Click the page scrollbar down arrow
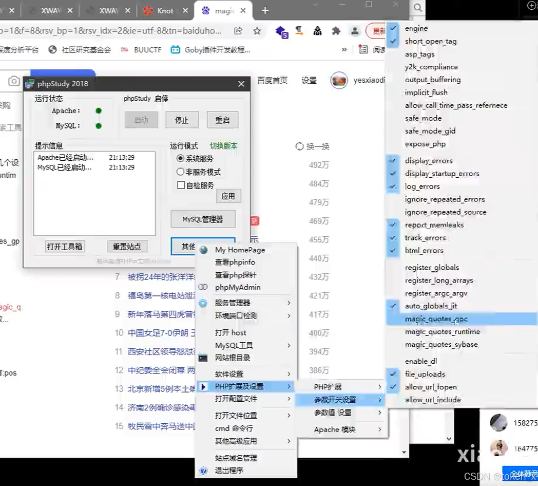Viewport: 538px width, 486px height. [404, 452]
